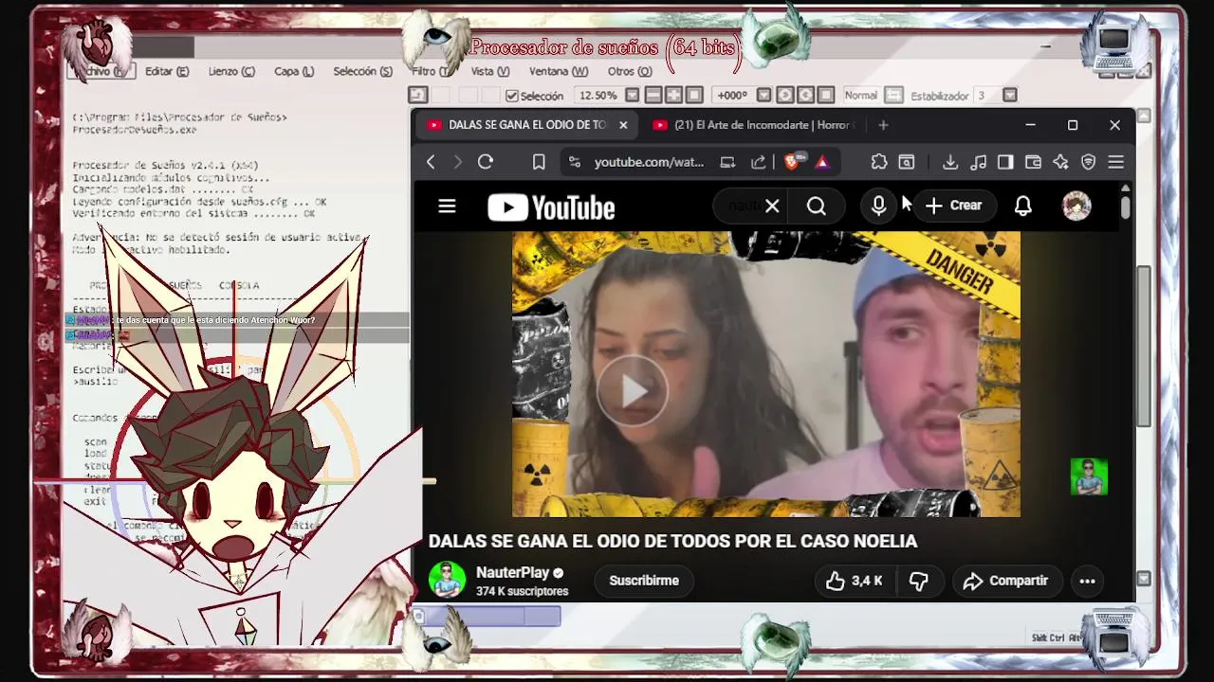The height and width of the screenshot is (682, 1214).
Task: Open the Vista menu
Action: [490, 71]
